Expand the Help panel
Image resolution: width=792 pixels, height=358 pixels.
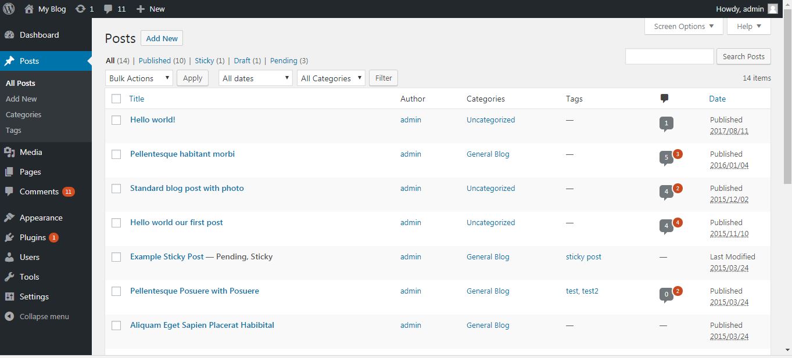(x=749, y=26)
